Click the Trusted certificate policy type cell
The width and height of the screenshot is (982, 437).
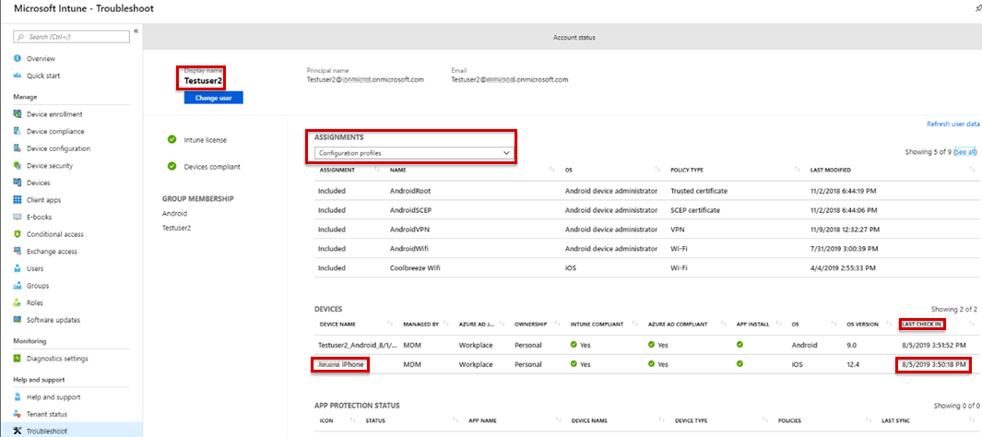click(699, 190)
